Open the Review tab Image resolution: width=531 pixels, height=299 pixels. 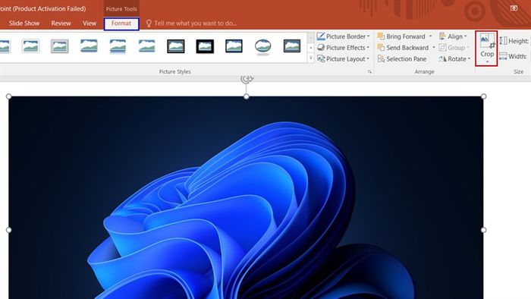pyautogui.click(x=61, y=24)
